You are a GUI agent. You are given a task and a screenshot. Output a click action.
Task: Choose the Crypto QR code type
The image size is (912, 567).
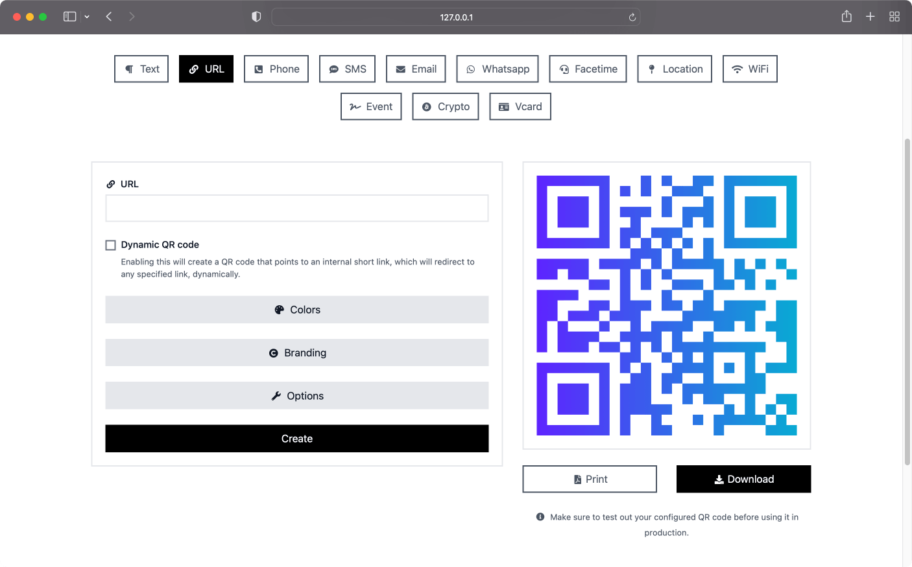pyautogui.click(x=446, y=106)
